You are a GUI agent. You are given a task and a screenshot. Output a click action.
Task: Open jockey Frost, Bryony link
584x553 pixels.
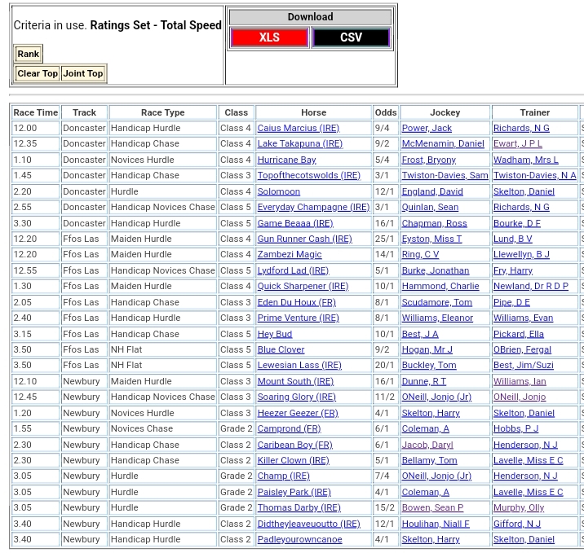[429, 160]
